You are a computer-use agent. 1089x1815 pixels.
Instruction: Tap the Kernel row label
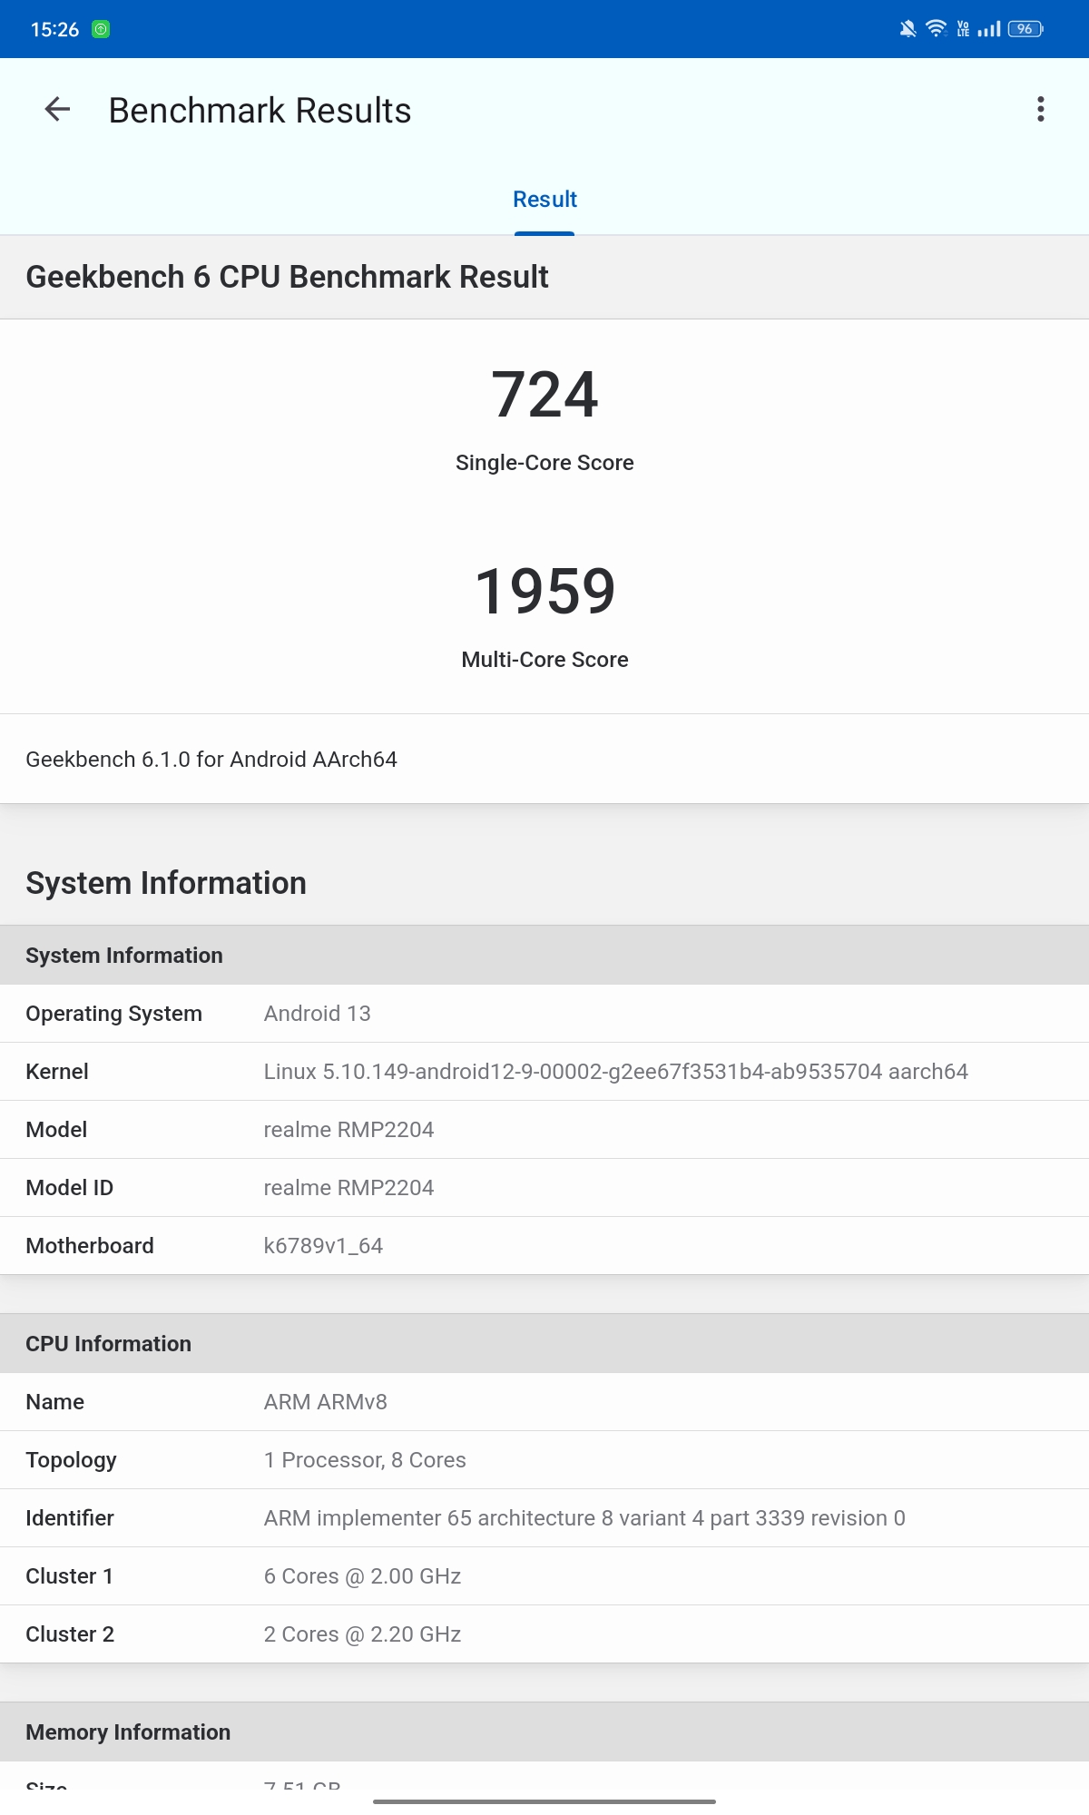click(x=57, y=1072)
